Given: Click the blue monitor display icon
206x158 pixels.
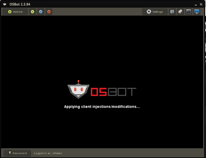Looking at the screenshot, I should (197, 12).
